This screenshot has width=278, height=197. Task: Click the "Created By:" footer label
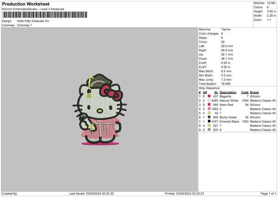tap(10, 193)
